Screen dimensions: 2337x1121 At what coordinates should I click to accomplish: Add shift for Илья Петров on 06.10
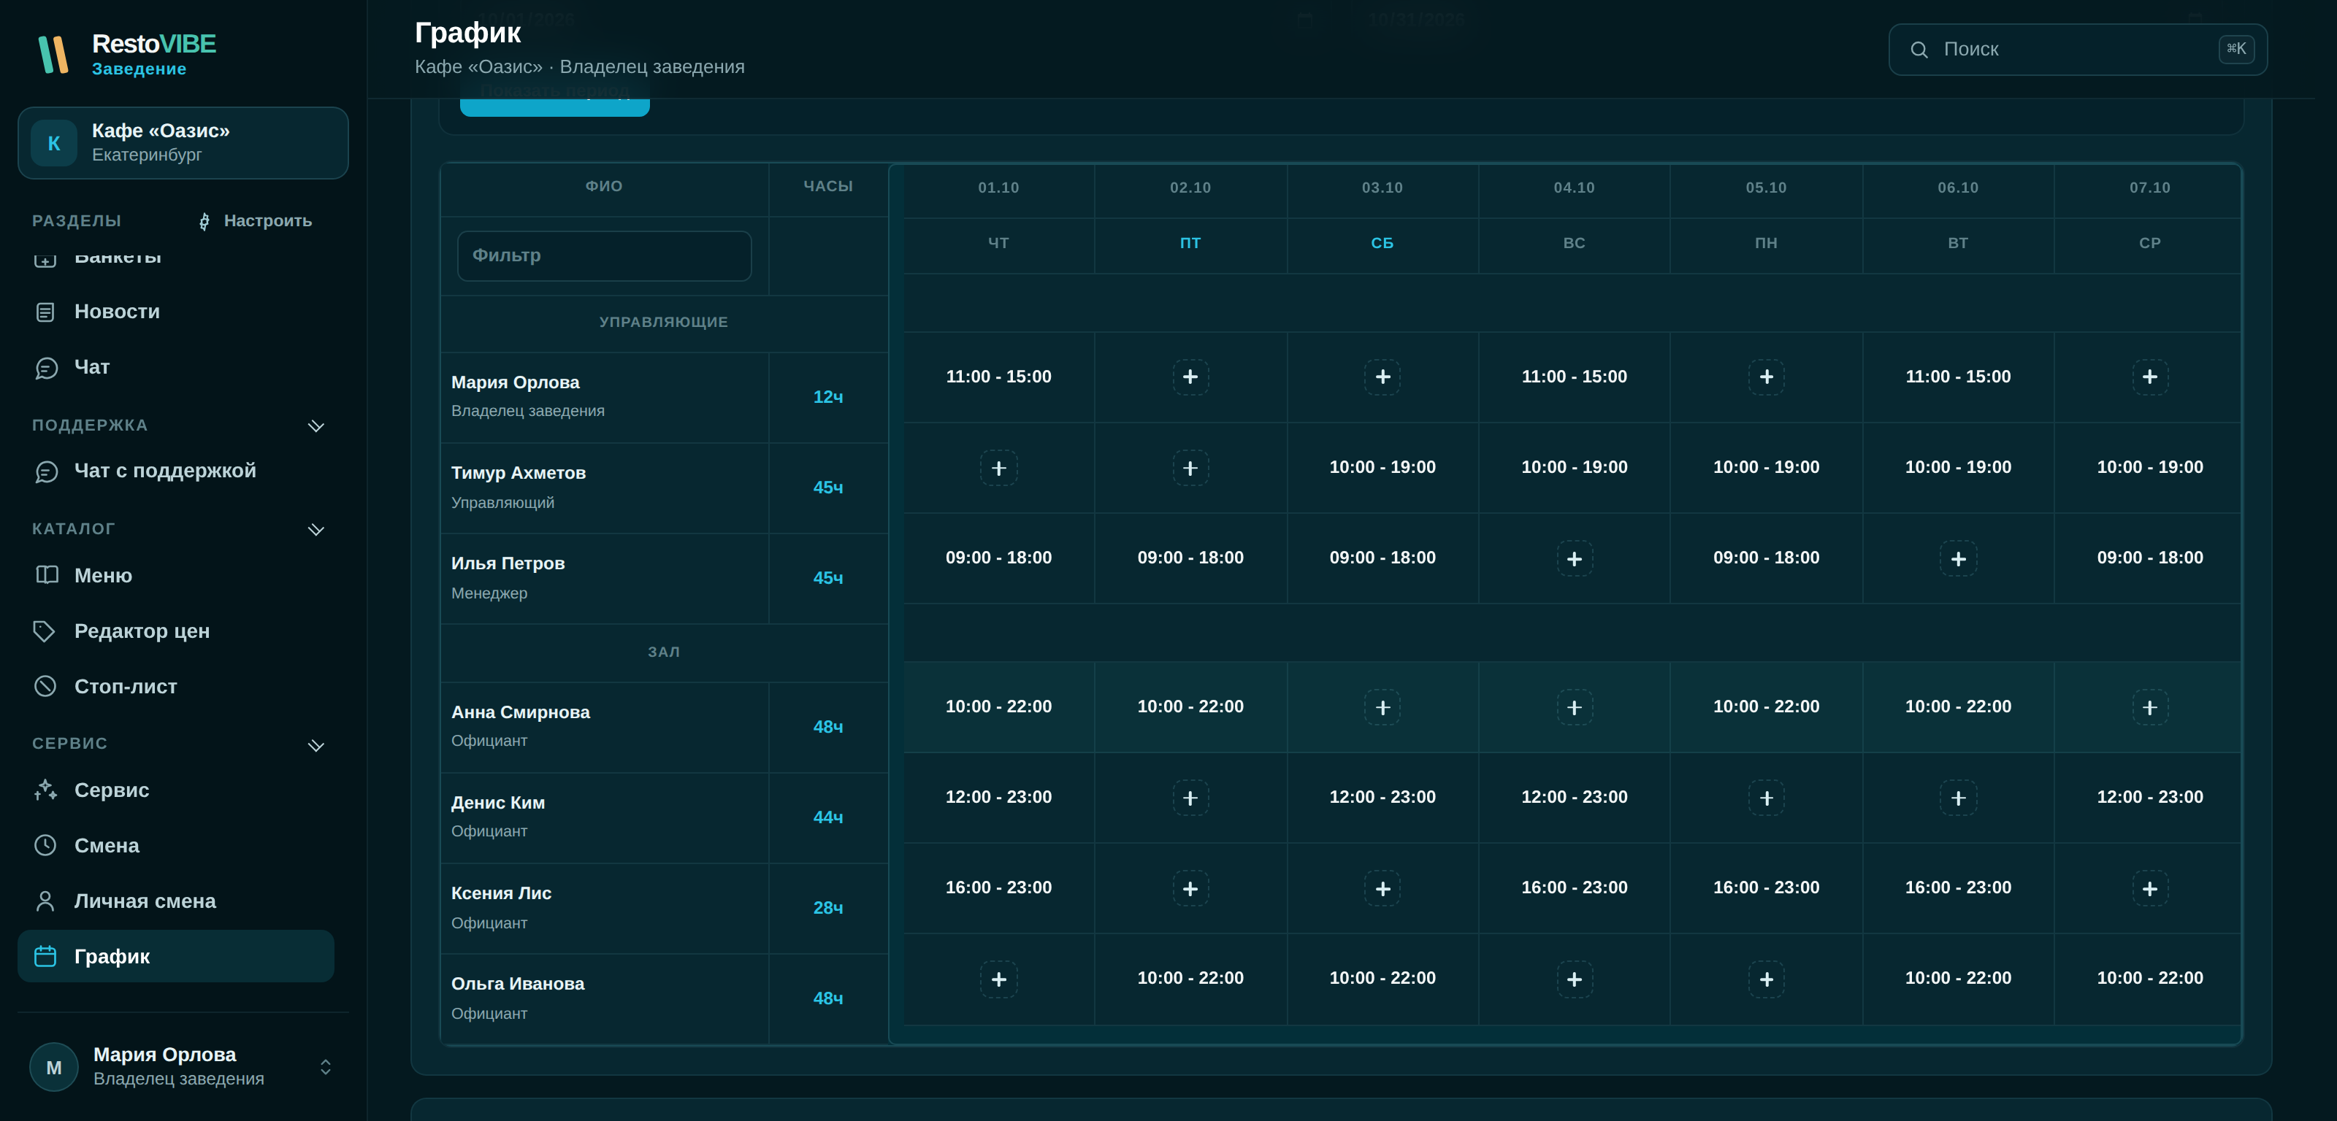click(x=1958, y=559)
